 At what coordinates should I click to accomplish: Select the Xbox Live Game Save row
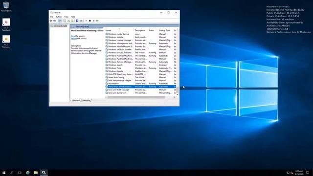140,93
